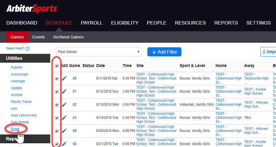The image size is (276, 147).
Task: Click the Auto Rotate utility link
Action: [20, 122]
